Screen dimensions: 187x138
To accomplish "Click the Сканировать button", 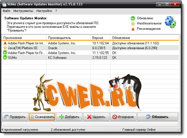I will click(x=42, y=117).
